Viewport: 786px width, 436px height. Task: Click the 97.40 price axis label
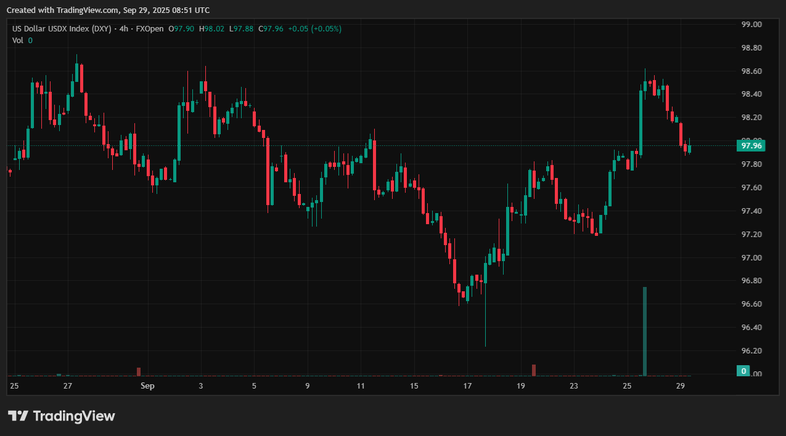click(751, 211)
